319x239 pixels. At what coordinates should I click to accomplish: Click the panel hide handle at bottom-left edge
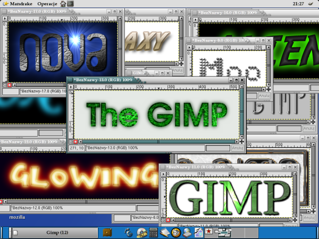click(x=1, y=233)
